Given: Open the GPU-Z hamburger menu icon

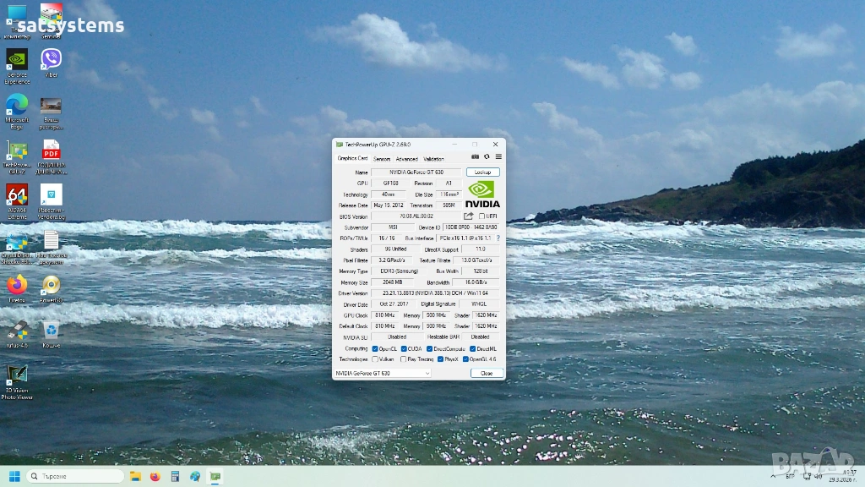Looking at the screenshot, I should click(498, 156).
